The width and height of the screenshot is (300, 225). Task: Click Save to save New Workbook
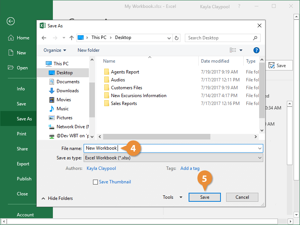[x=204, y=197]
